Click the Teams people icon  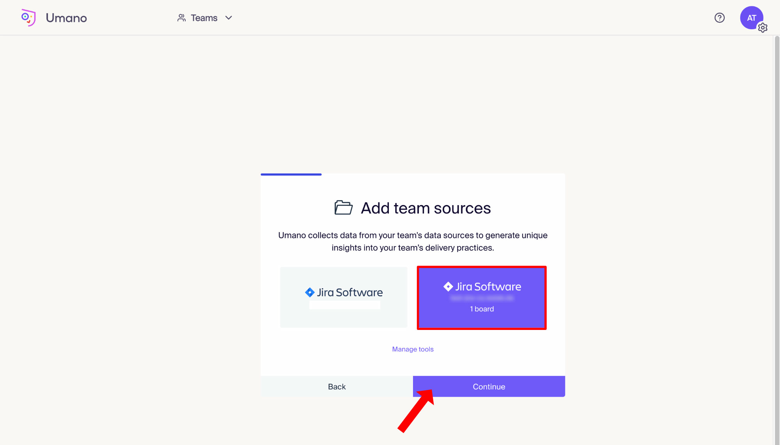coord(181,18)
